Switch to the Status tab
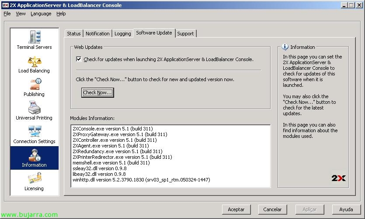 click(73, 34)
